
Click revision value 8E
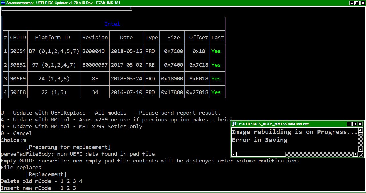[95, 79]
